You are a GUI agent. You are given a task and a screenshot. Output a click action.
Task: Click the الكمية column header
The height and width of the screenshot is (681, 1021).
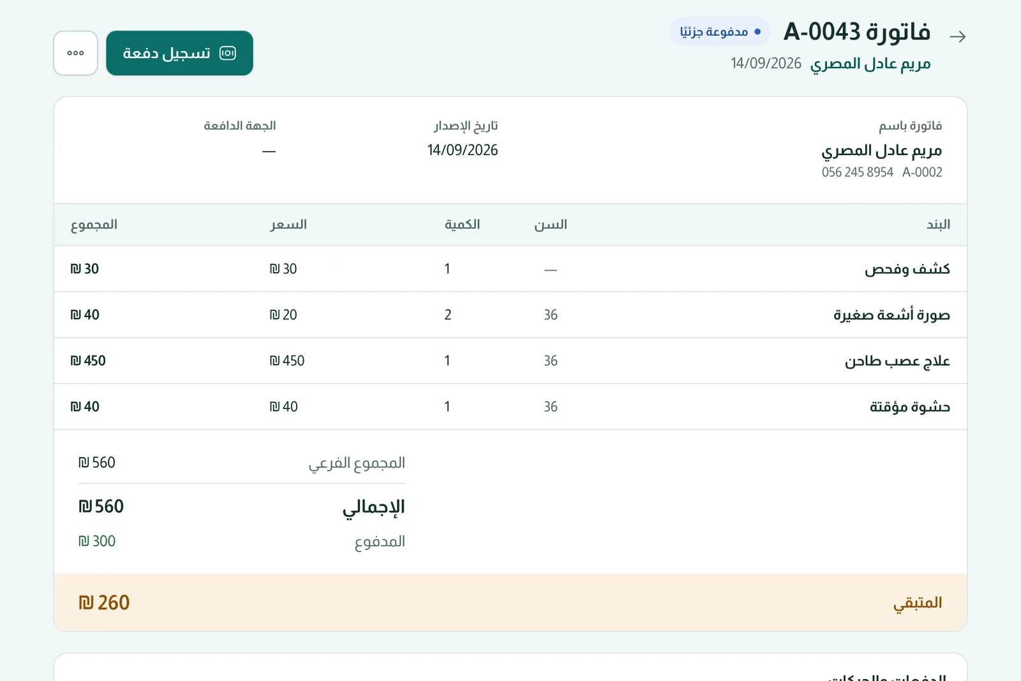click(462, 225)
